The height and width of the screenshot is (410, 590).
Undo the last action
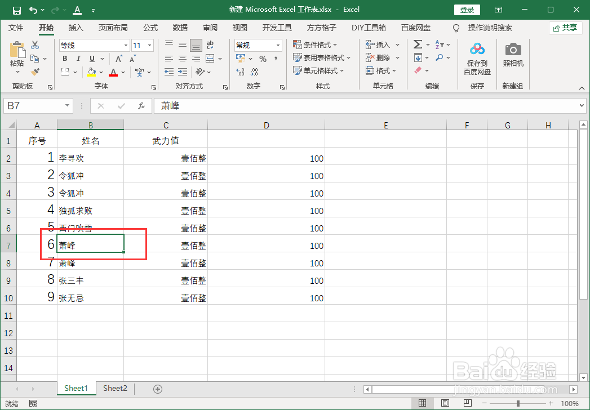click(x=33, y=10)
